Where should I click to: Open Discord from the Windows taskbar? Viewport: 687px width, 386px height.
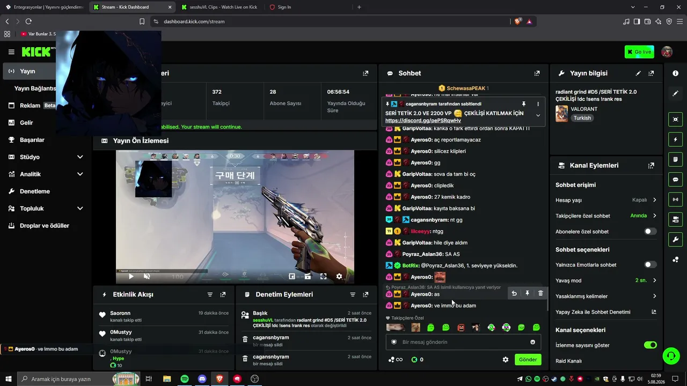(202, 379)
